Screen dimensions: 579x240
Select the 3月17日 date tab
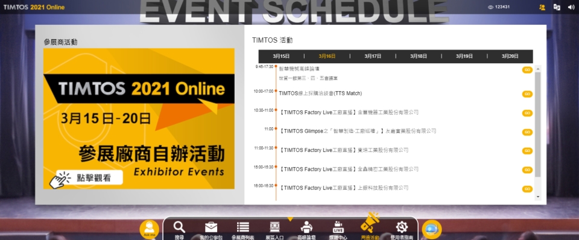click(x=373, y=57)
